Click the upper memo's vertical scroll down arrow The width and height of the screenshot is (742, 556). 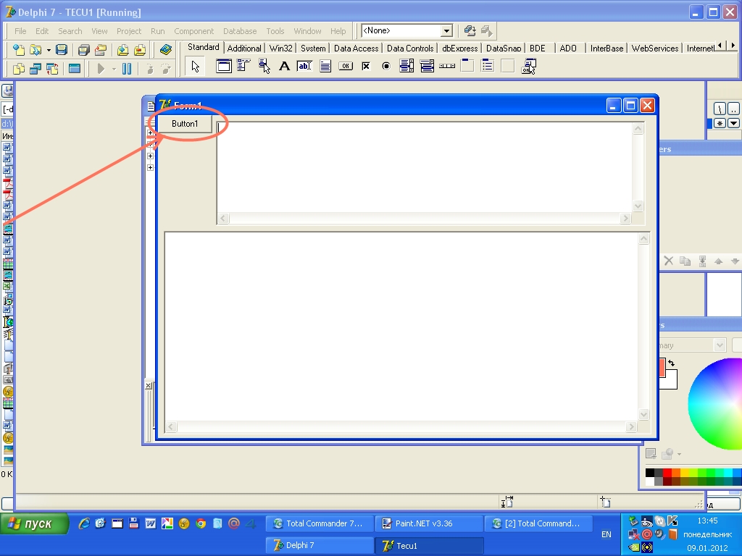point(638,206)
